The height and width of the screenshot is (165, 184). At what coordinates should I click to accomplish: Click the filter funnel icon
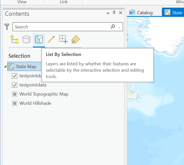[7, 27]
